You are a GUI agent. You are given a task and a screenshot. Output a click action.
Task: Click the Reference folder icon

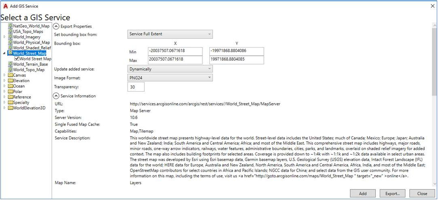click(11, 97)
